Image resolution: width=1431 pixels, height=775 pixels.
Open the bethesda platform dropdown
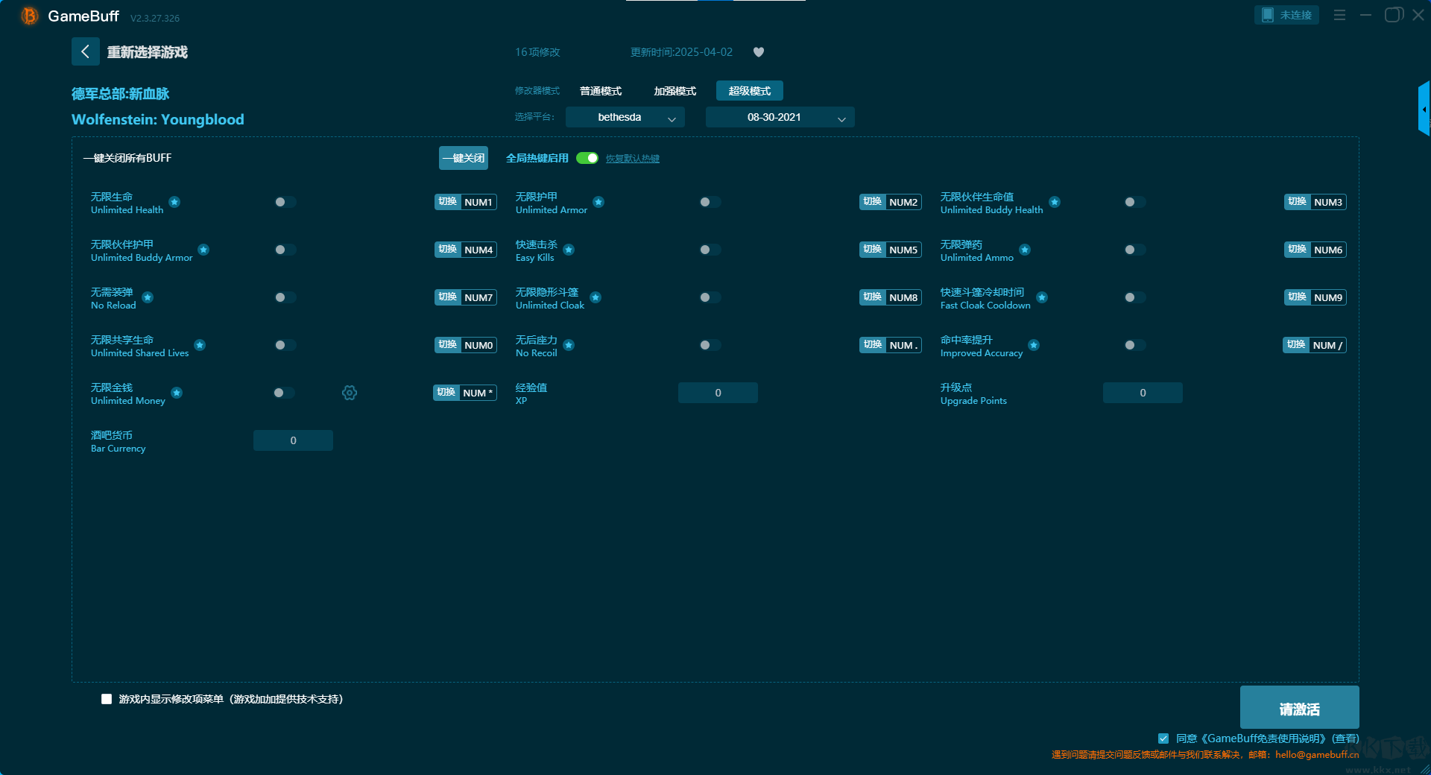click(x=625, y=117)
